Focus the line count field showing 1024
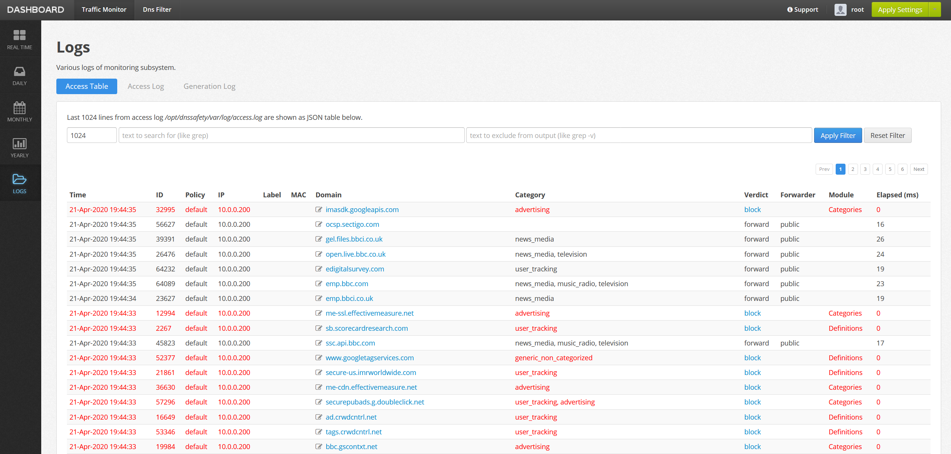 [x=92, y=135]
